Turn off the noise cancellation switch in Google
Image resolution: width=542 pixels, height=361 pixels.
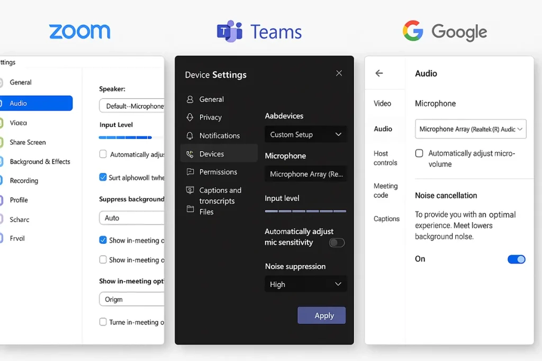517,259
